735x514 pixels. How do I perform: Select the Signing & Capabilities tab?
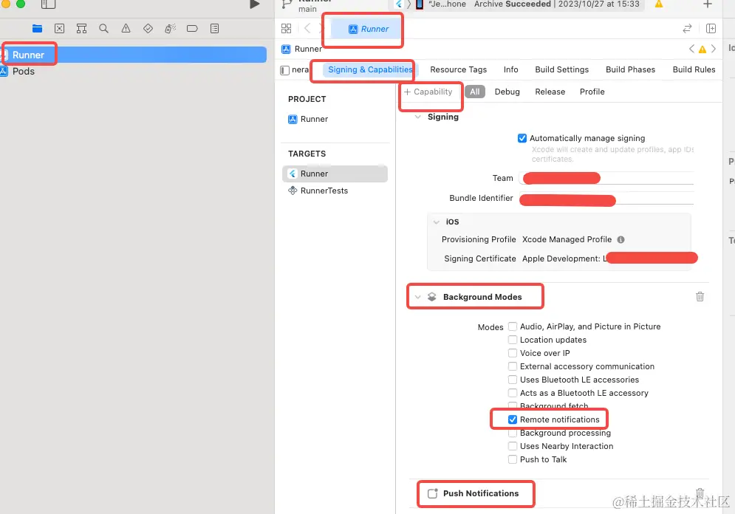click(370, 69)
